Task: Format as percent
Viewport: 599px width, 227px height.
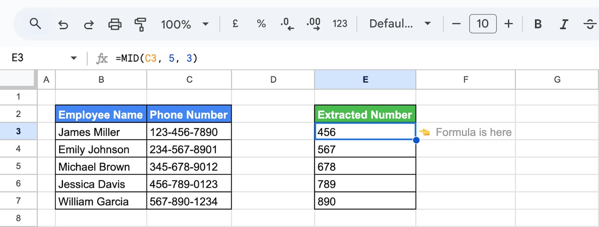Action: click(261, 24)
